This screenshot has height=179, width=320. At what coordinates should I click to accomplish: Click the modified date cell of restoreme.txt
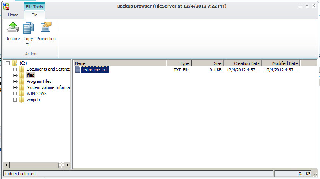[x=281, y=70]
